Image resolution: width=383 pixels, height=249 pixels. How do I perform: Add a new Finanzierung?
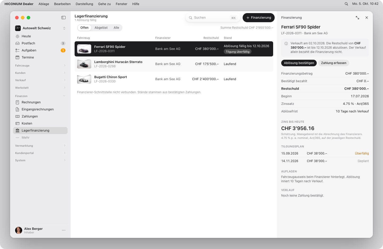[259, 18]
